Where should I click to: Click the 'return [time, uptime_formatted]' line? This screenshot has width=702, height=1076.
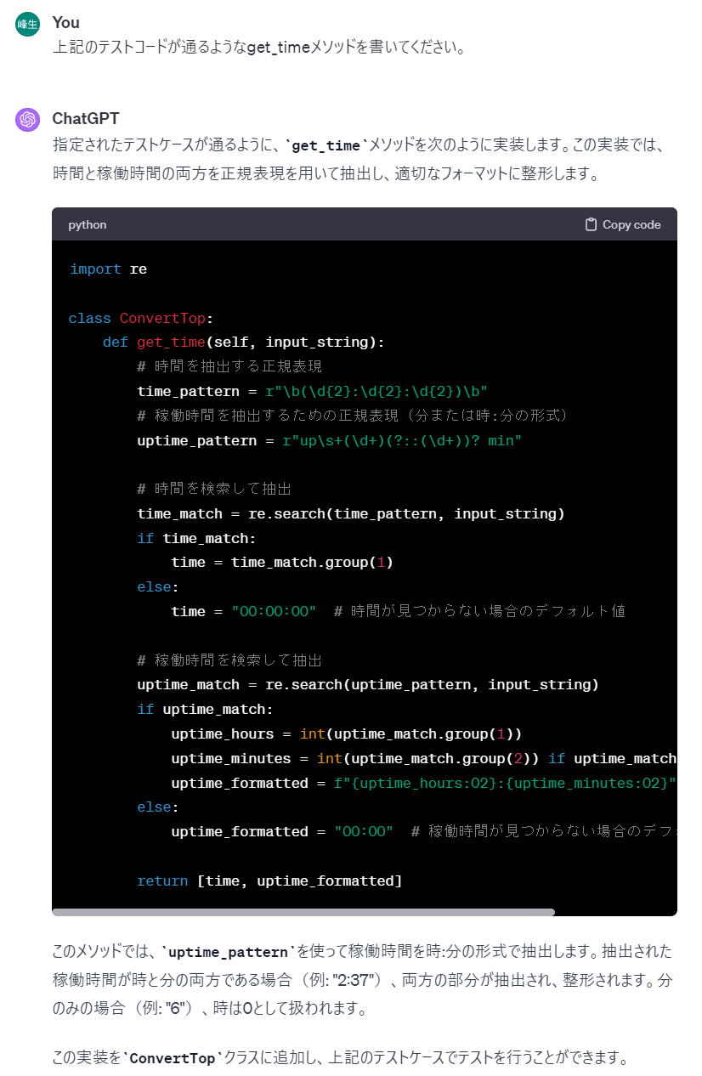click(x=269, y=881)
